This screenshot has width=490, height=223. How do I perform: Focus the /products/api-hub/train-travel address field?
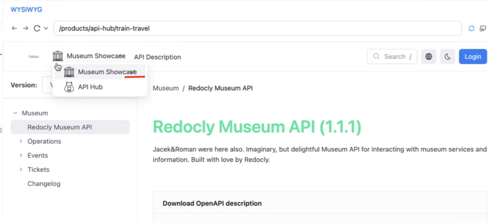(257, 28)
